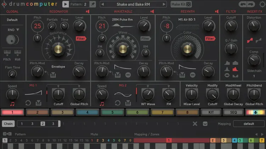The width and height of the screenshot is (266, 149).
Task: Mute the Resynth engine with the speaker icon
Action: click(217, 12)
